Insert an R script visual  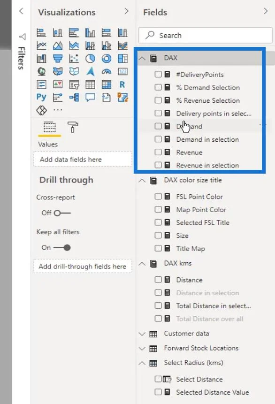(122, 84)
